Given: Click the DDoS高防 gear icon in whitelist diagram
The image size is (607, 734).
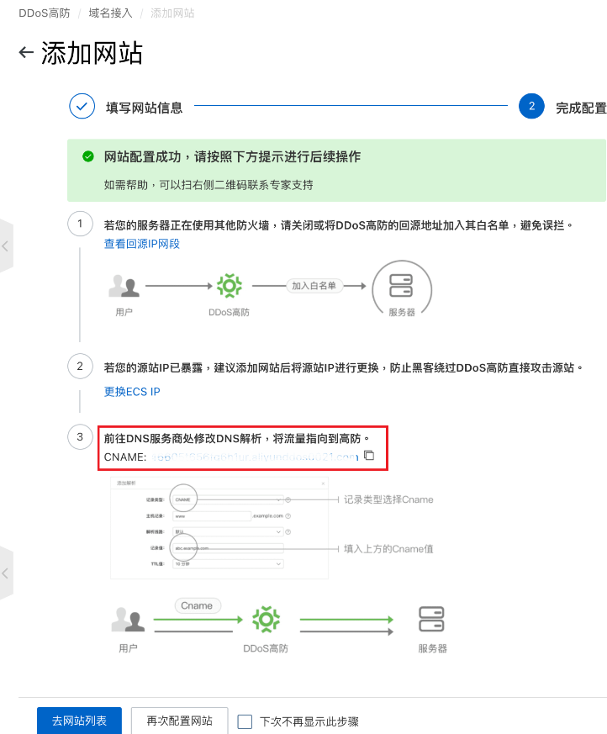Looking at the screenshot, I should (229, 286).
